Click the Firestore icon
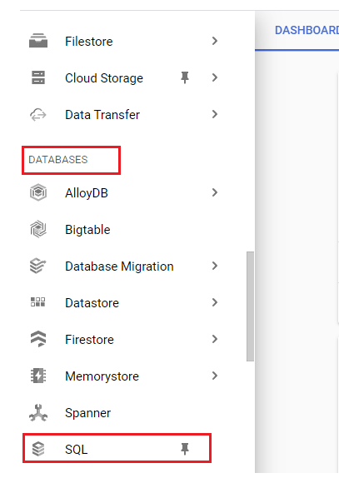339x478 pixels. 38,339
